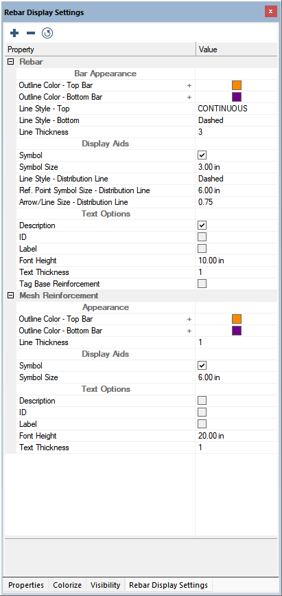Click the plus beside Rebar Outline Color - Bottom Bar
The height and width of the screenshot is (596, 282).
pyautogui.click(x=189, y=98)
